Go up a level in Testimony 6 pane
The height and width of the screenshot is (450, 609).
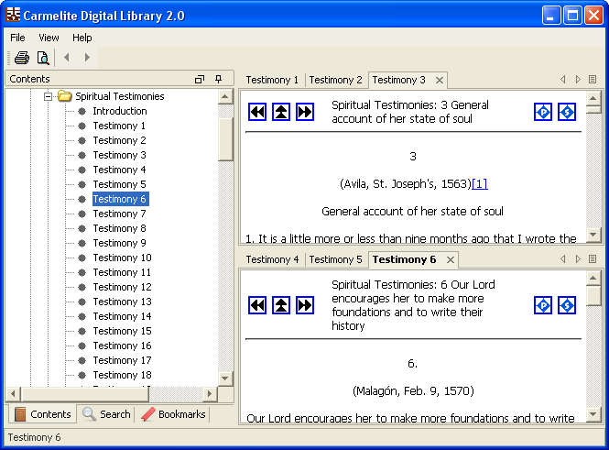[281, 305]
